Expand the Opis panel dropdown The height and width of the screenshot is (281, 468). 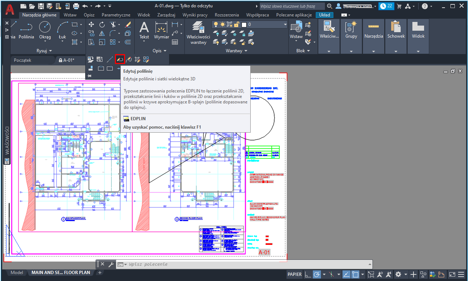[160, 51]
